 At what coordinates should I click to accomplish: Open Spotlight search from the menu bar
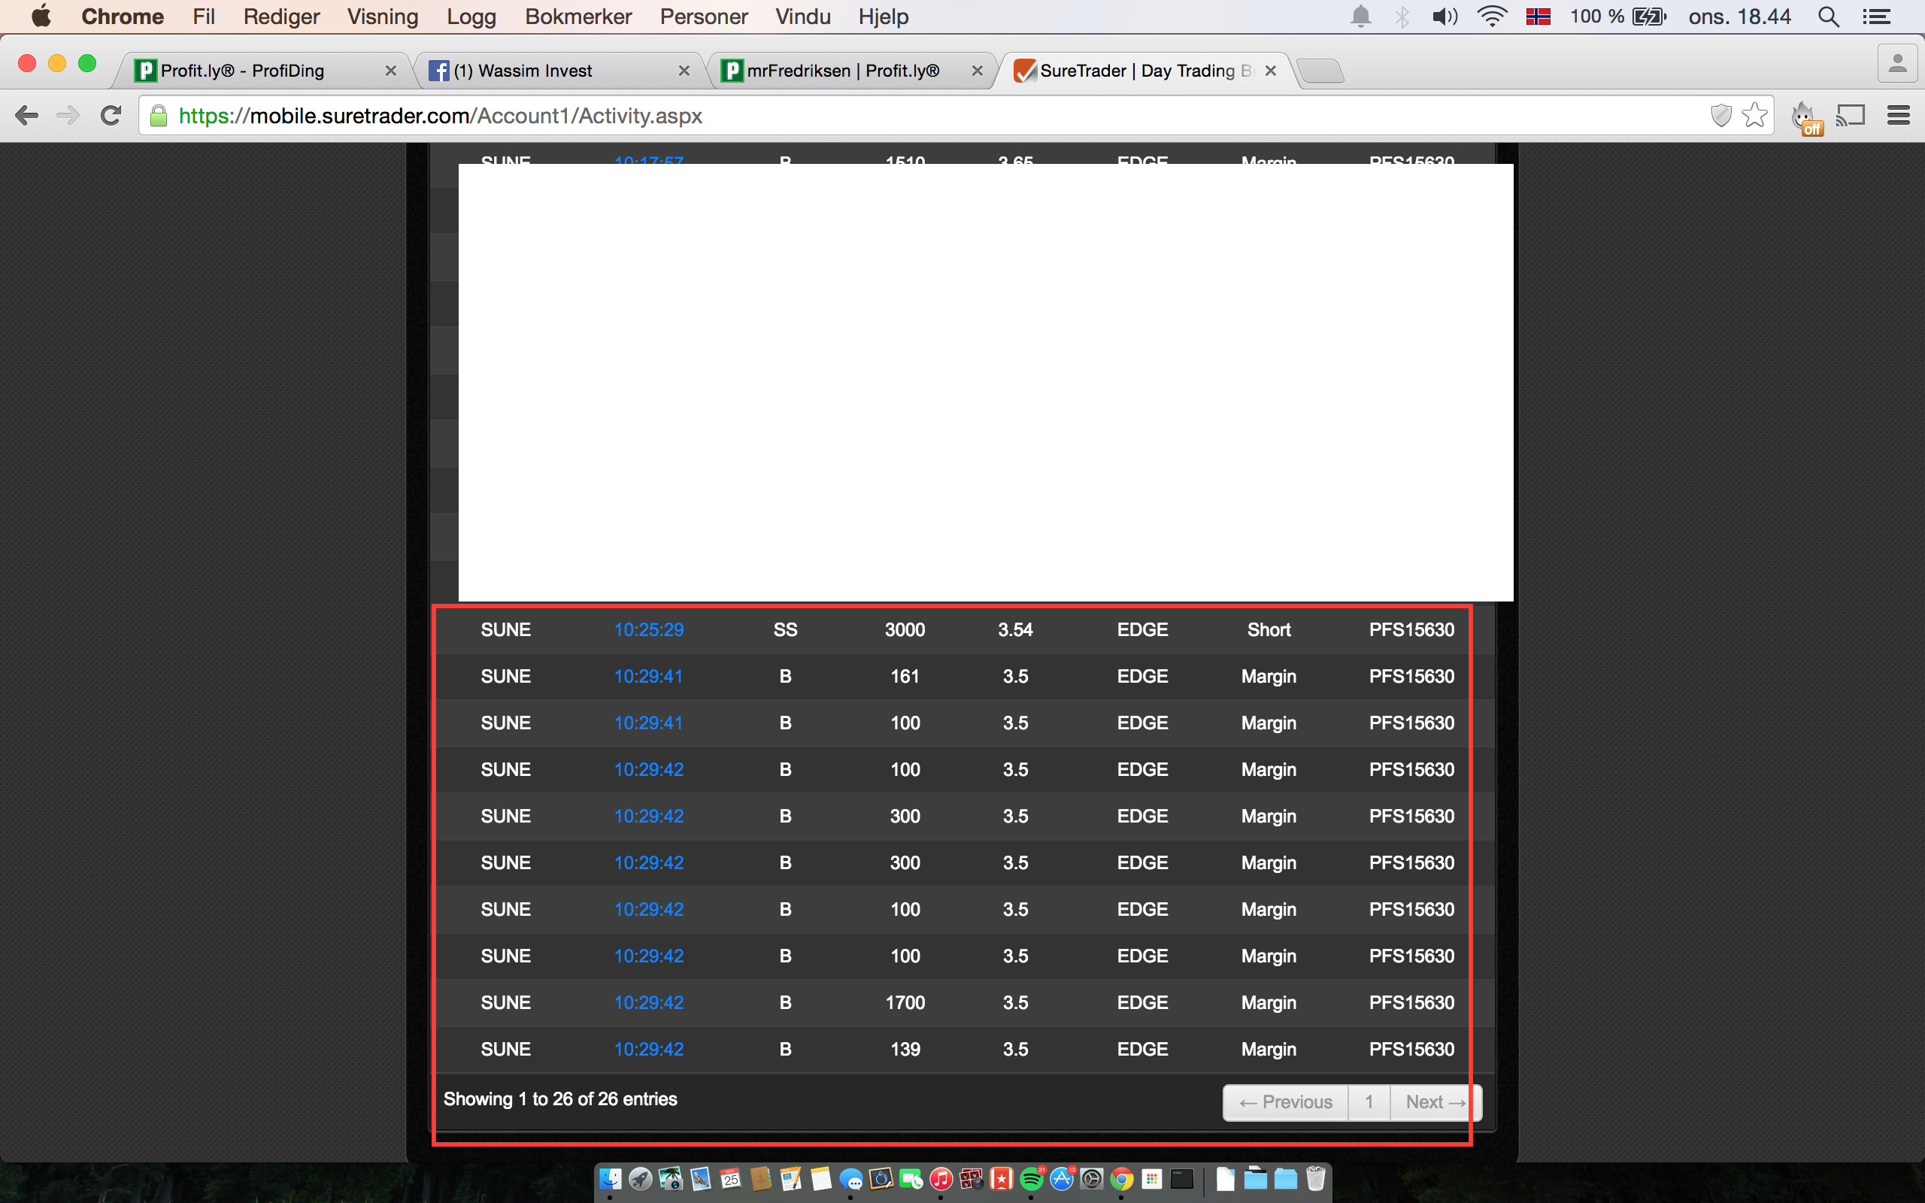tap(1828, 17)
